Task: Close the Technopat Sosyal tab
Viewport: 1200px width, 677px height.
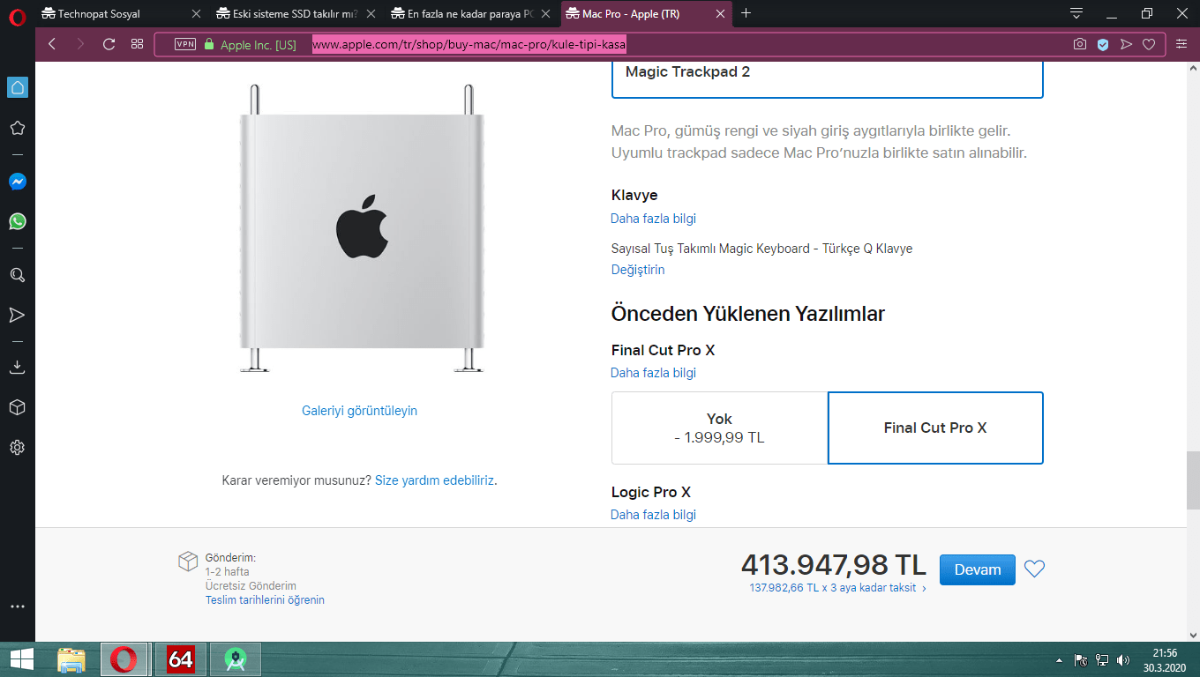Action: click(x=196, y=14)
